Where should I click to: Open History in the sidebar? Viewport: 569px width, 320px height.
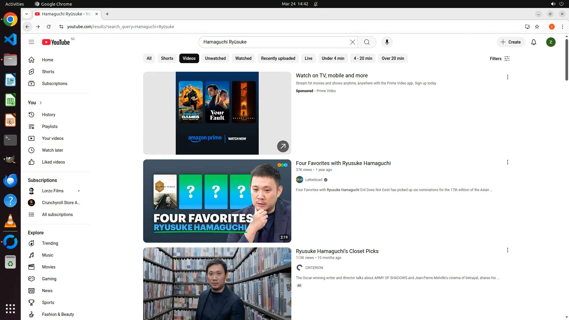click(x=49, y=115)
